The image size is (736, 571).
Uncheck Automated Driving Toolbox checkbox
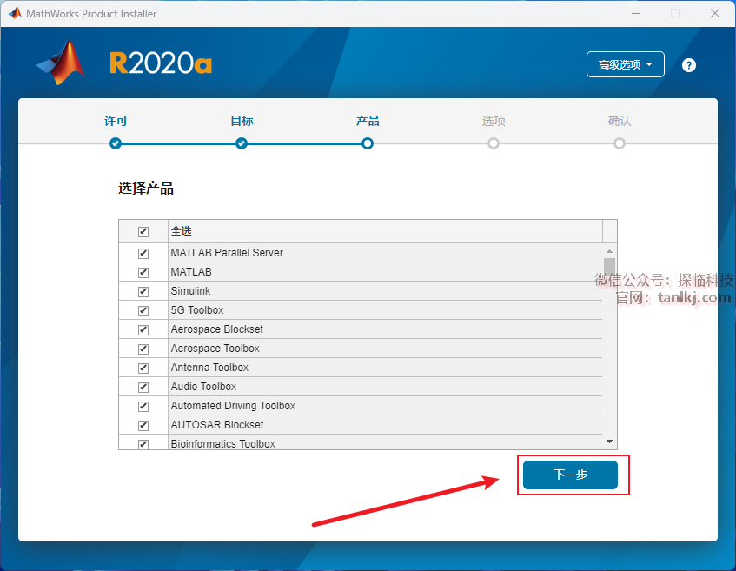(x=143, y=406)
